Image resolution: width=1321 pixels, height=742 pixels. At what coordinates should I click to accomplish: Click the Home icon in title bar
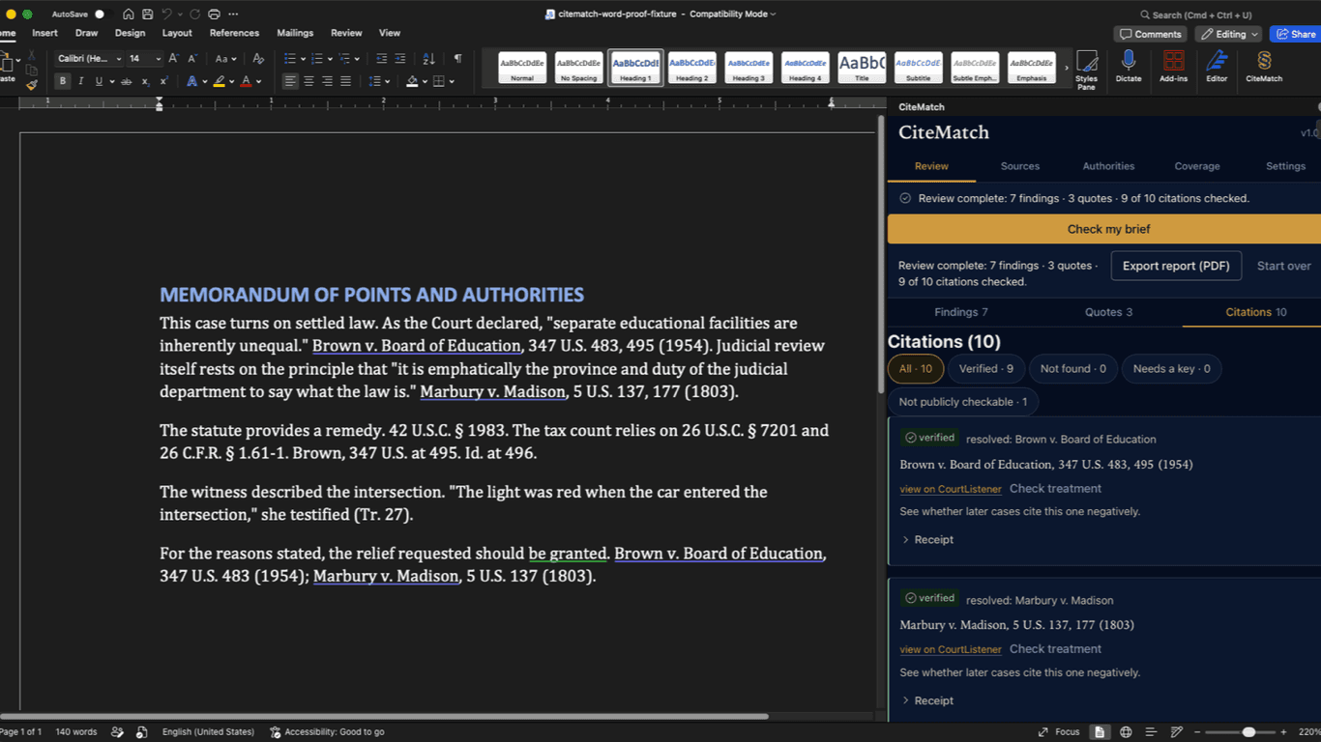point(129,14)
